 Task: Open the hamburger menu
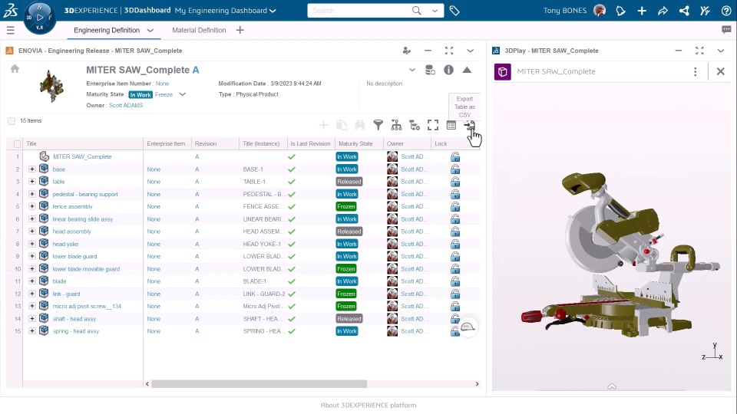point(10,30)
